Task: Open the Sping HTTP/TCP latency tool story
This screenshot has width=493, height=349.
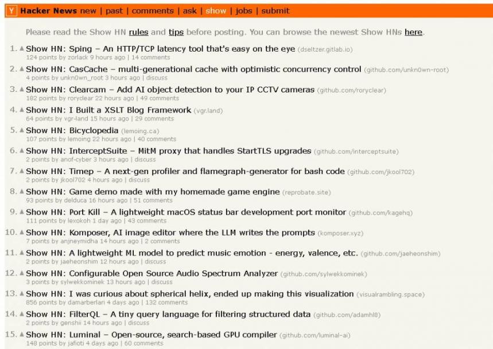Action: click(x=160, y=49)
